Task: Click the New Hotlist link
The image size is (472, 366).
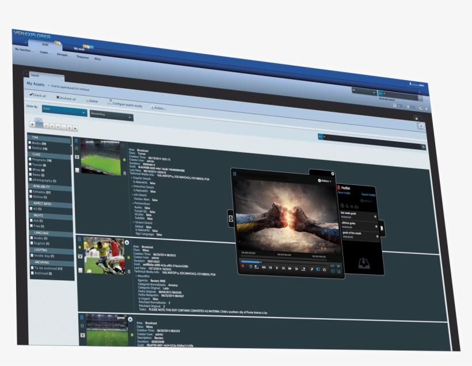Action: click(344, 194)
